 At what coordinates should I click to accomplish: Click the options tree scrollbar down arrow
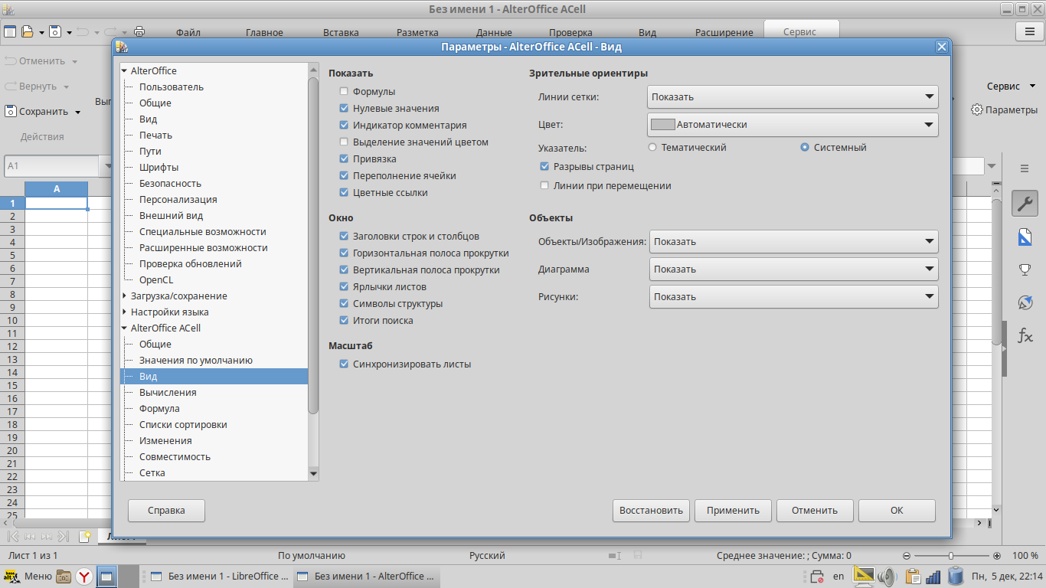click(x=312, y=475)
